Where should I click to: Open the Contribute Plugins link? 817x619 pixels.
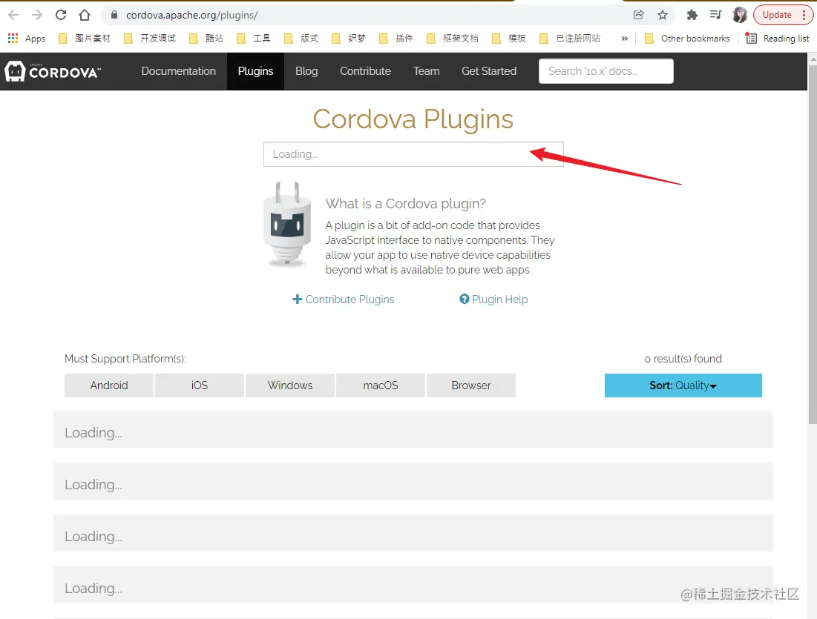tap(344, 299)
